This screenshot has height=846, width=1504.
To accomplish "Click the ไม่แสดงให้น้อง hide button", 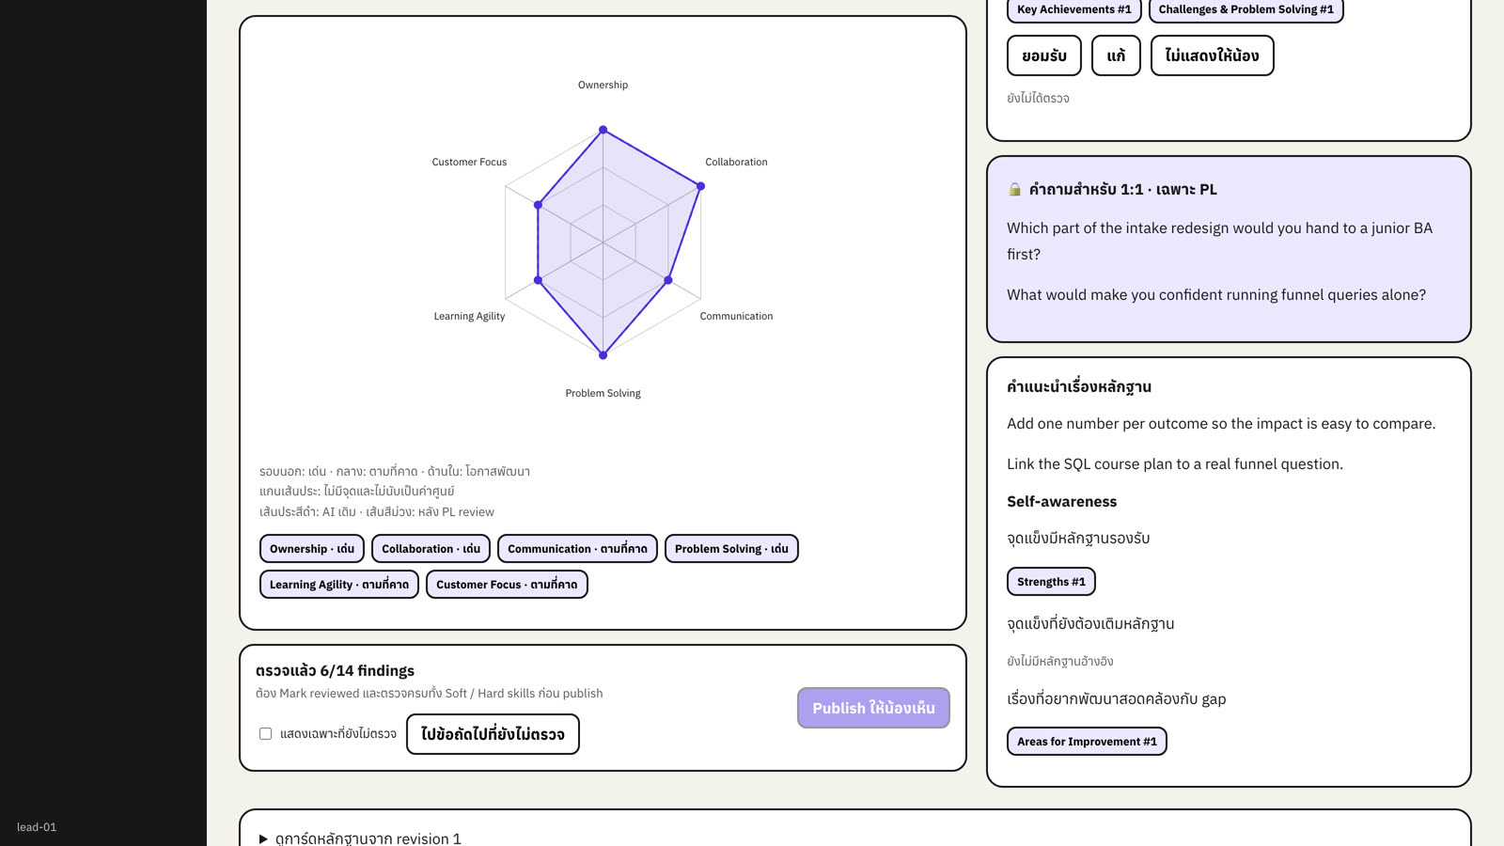I will 1212,55.
